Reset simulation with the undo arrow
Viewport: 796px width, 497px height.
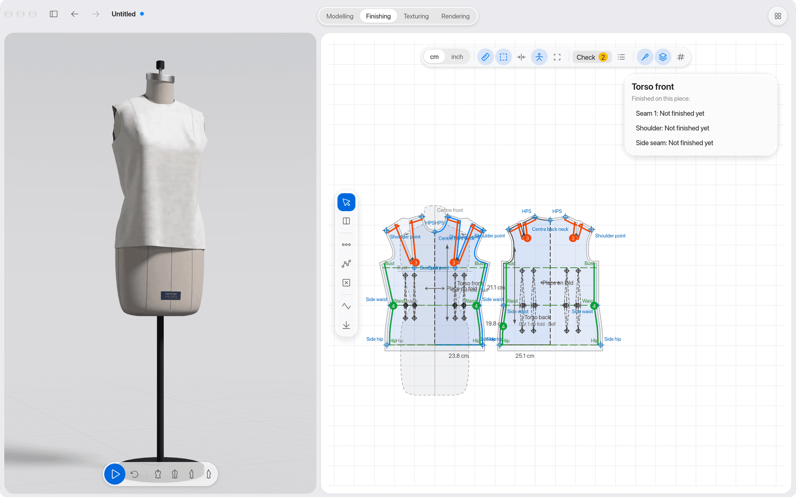[x=135, y=474]
